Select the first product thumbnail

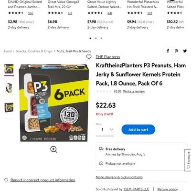coord(9,69)
